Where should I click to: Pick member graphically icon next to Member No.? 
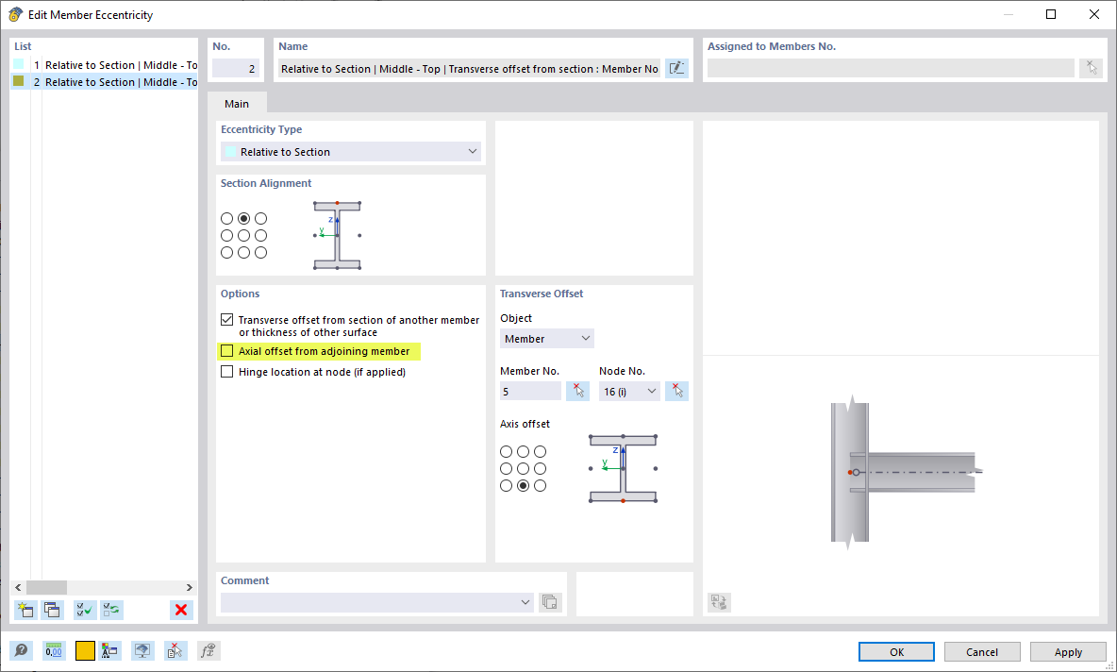click(x=577, y=392)
